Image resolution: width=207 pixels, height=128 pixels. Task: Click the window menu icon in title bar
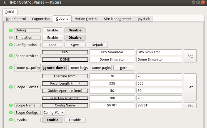coord(5,2)
